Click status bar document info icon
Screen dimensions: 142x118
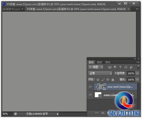point(16,114)
